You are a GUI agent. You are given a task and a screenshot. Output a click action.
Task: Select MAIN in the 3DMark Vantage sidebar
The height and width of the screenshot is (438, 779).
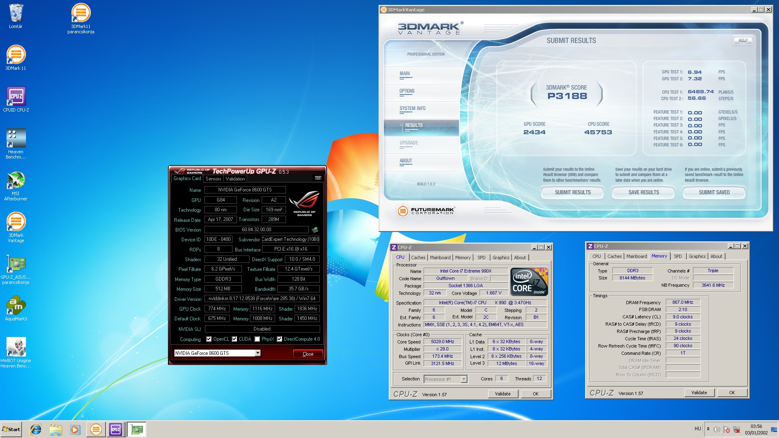(x=405, y=74)
